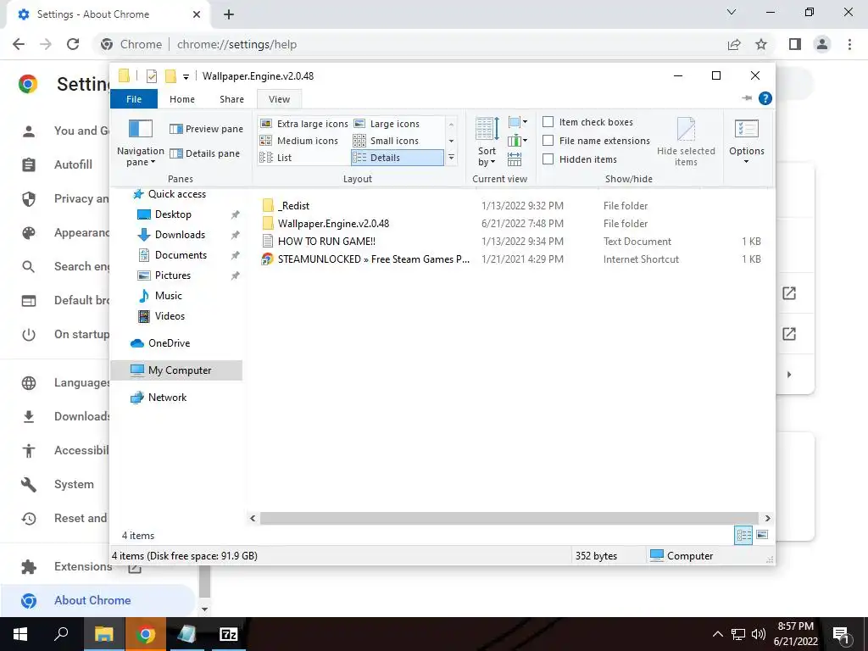This screenshot has height=651, width=868.
Task: Switch layout to List view
Action: point(275,158)
